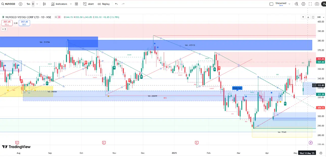The height and width of the screenshot is (157, 326).
Task: Redo the last undone chart action
Action: point(123,4)
